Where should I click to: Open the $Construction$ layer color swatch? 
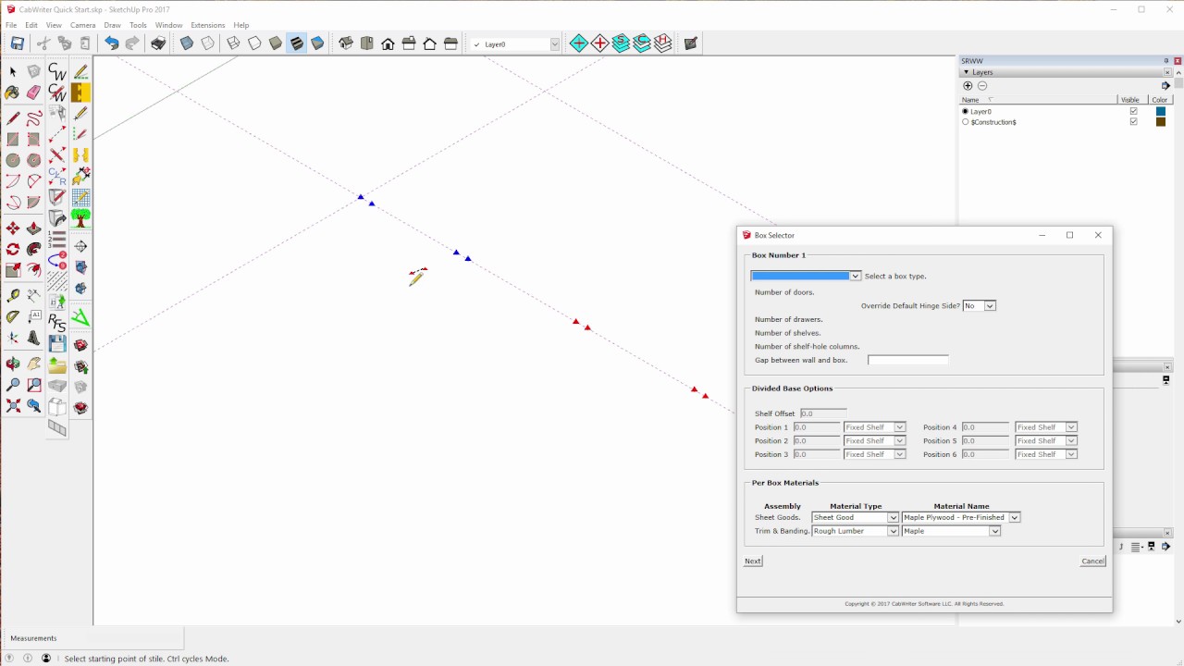(1161, 122)
